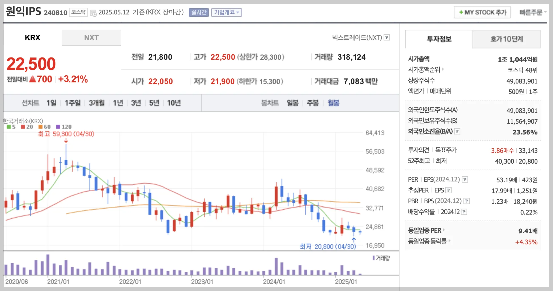
Task: Click the 시가 value 22,050
Action: coord(160,82)
